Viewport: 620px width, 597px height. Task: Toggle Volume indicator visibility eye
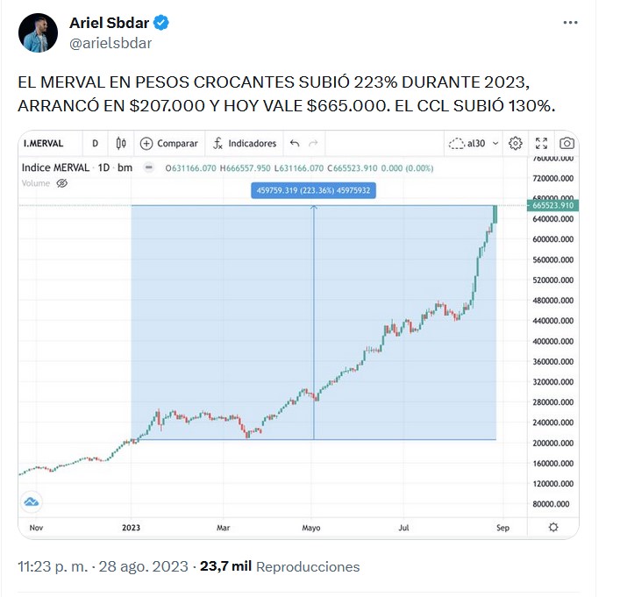(x=61, y=183)
